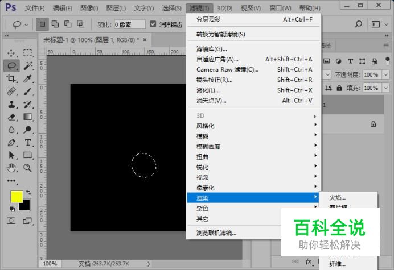Select the Brush tool
The image size is (394, 270).
[x=28, y=92]
